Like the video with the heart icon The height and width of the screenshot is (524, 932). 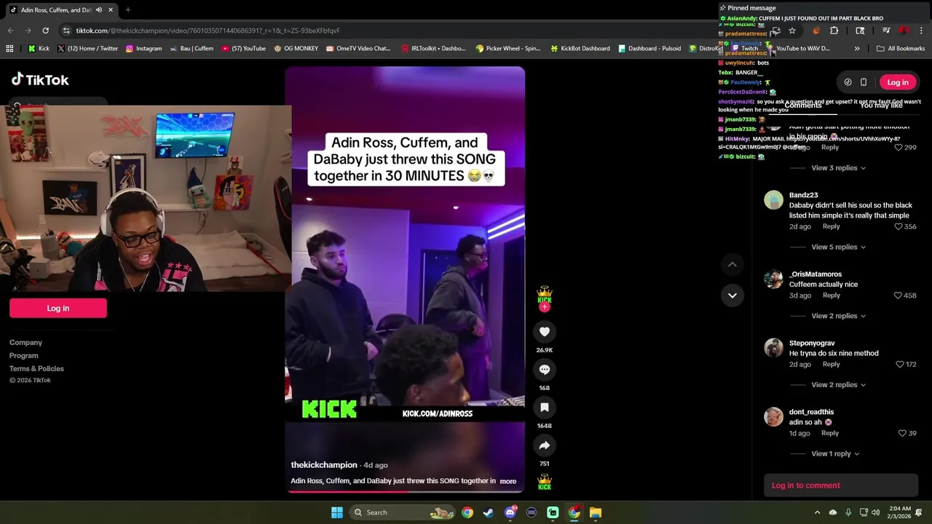(x=544, y=332)
